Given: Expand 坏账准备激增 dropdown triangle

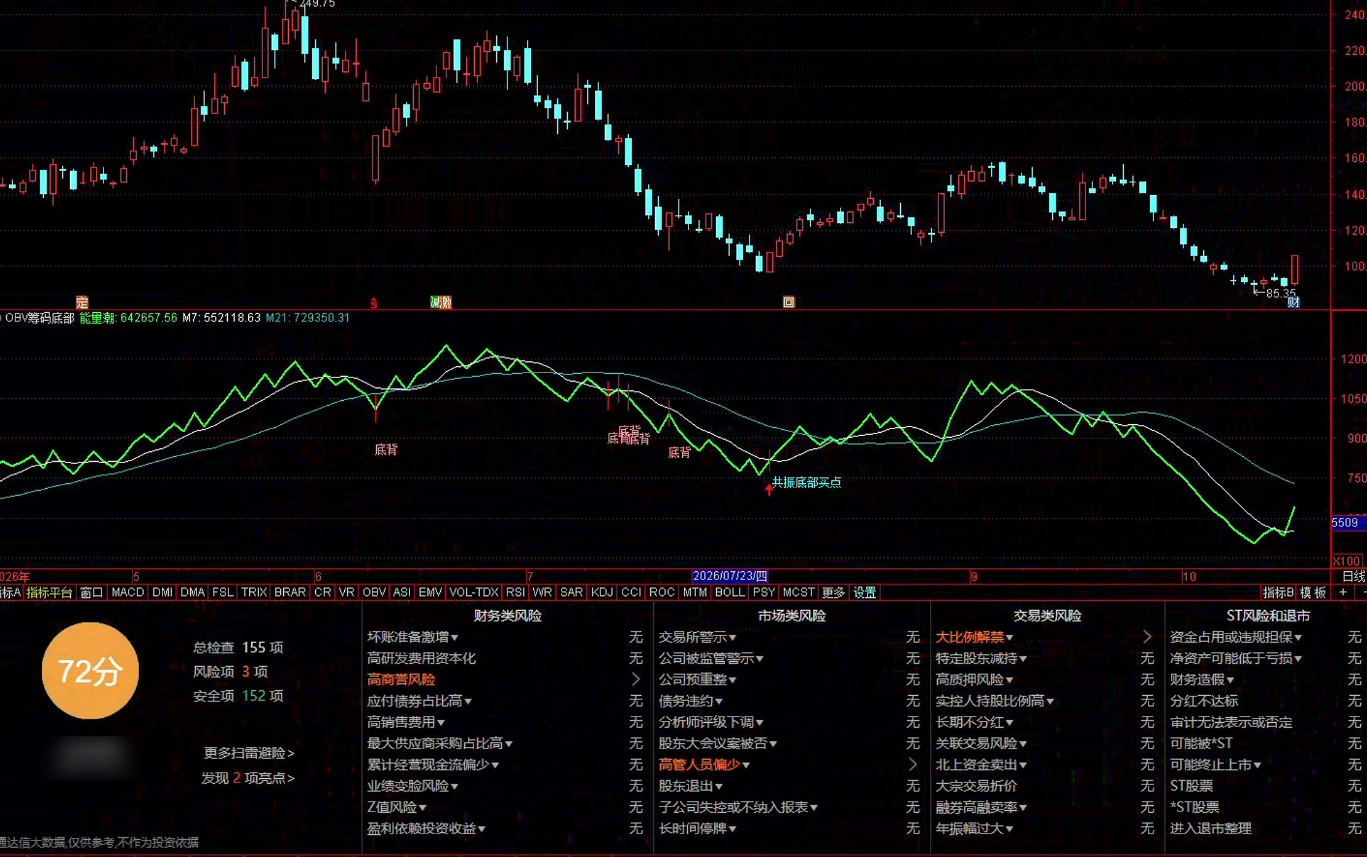Looking at the screenshot, I should coord(454,638).
